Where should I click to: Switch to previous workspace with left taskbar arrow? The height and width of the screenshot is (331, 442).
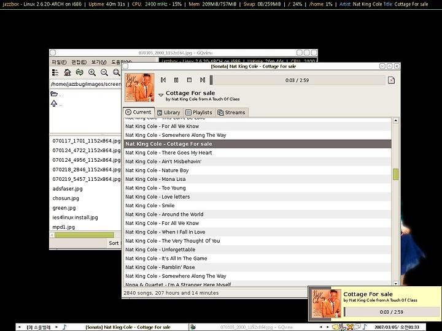pyautogui.click(x=19, y=327)
